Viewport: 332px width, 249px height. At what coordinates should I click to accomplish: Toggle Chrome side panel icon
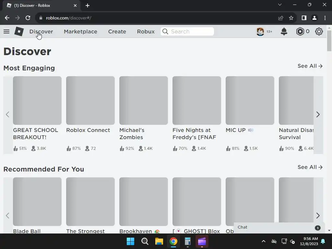click(x=304, y=18)
